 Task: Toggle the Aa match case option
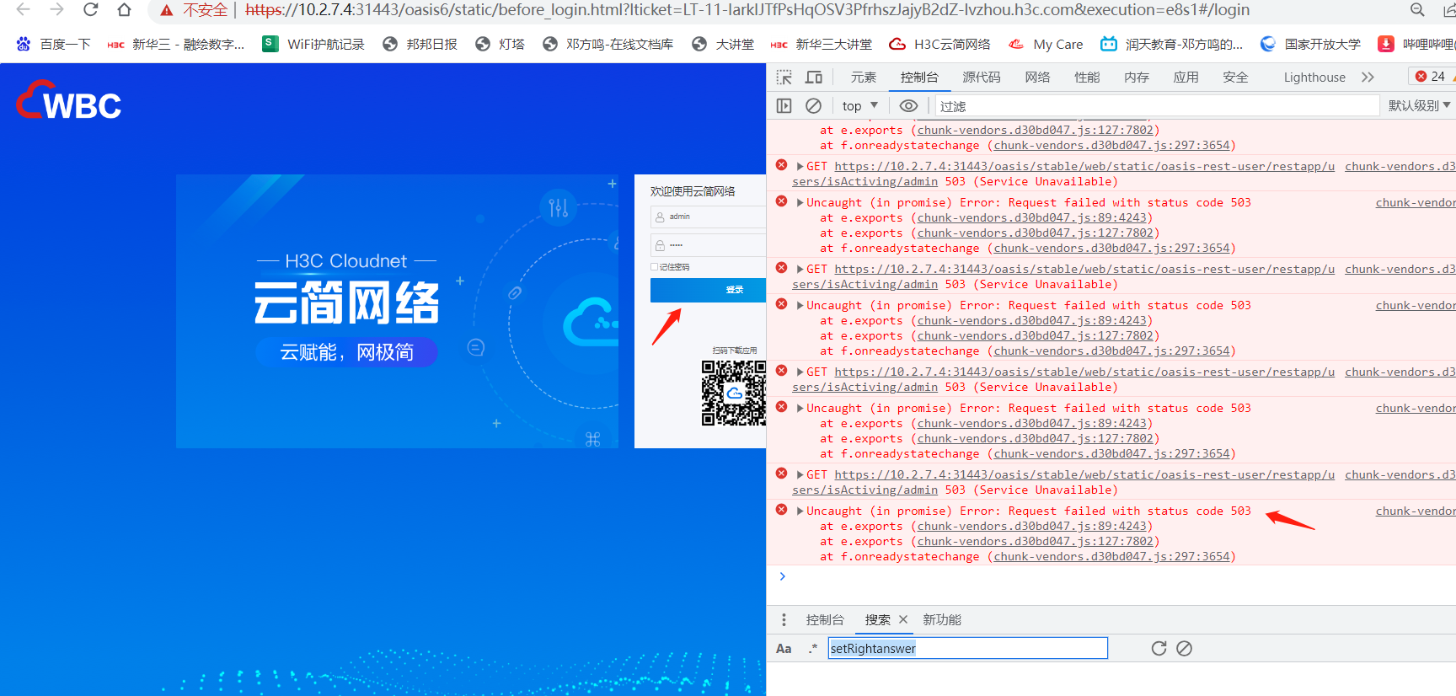tap(784, 649)
